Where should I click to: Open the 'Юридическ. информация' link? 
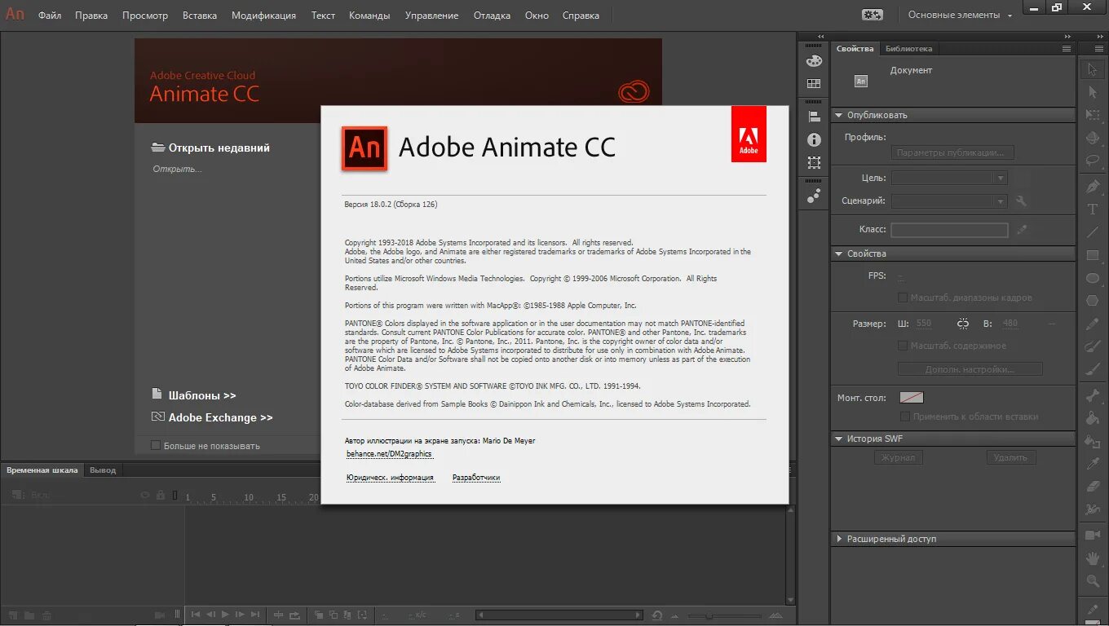[390, 478]
